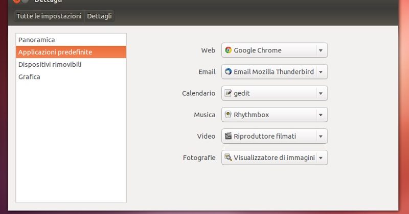Go back to Tutte le impostazioni
Image resolution: width=409 pixels, height=214 pixels.
point(49,16)
